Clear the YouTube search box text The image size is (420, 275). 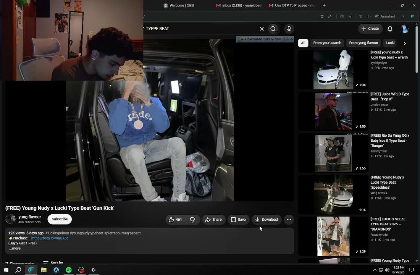click(262, 29)
